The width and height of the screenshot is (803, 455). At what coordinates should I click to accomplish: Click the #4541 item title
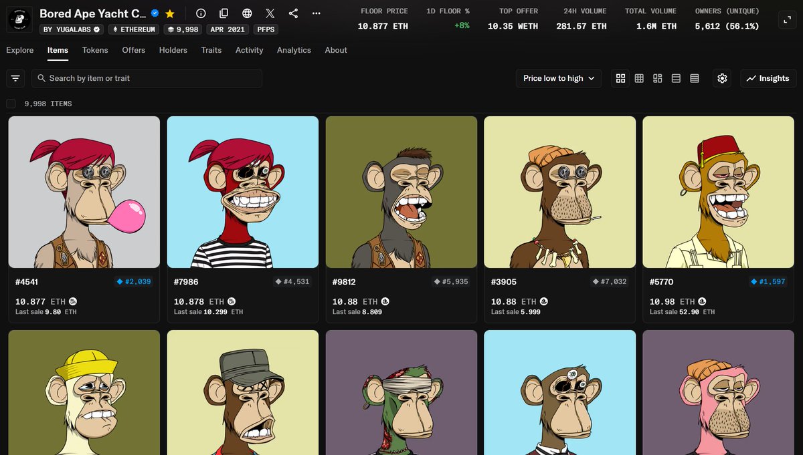click(27, 282)
